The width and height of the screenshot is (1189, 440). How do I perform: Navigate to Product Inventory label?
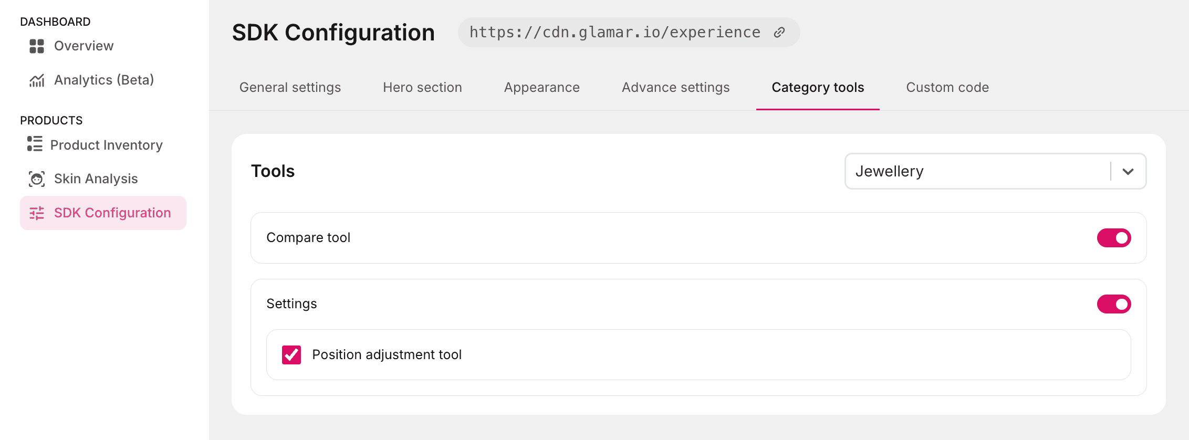coord(106,145)
